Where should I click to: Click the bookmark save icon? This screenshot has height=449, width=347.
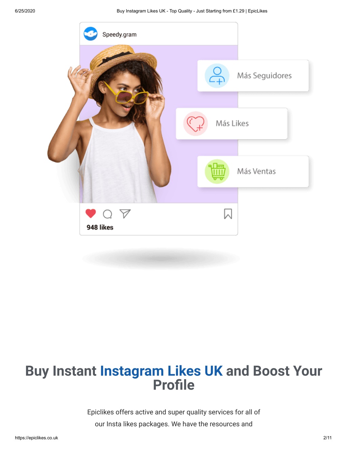click(x=228, y=214)
